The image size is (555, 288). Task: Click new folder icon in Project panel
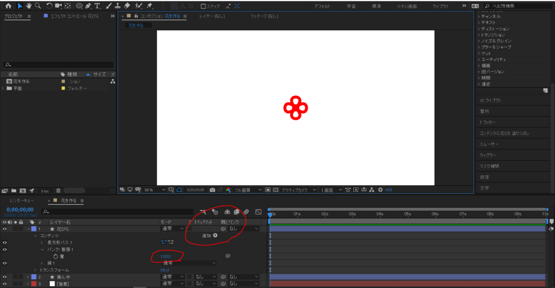pyautogui.click(x=14, y=190)
